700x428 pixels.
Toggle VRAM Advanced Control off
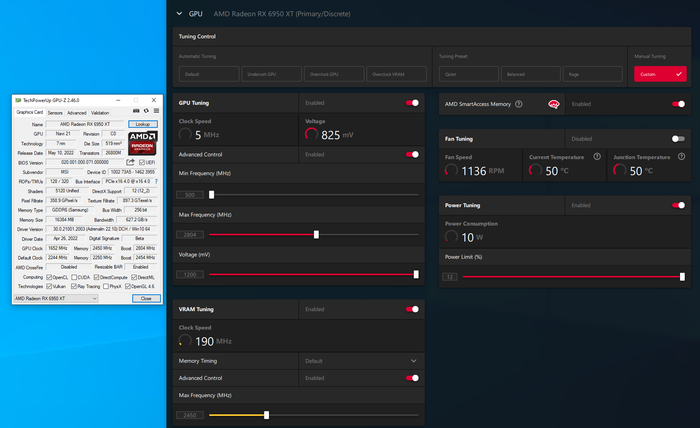pyautogui.click(x=412, y=378)
